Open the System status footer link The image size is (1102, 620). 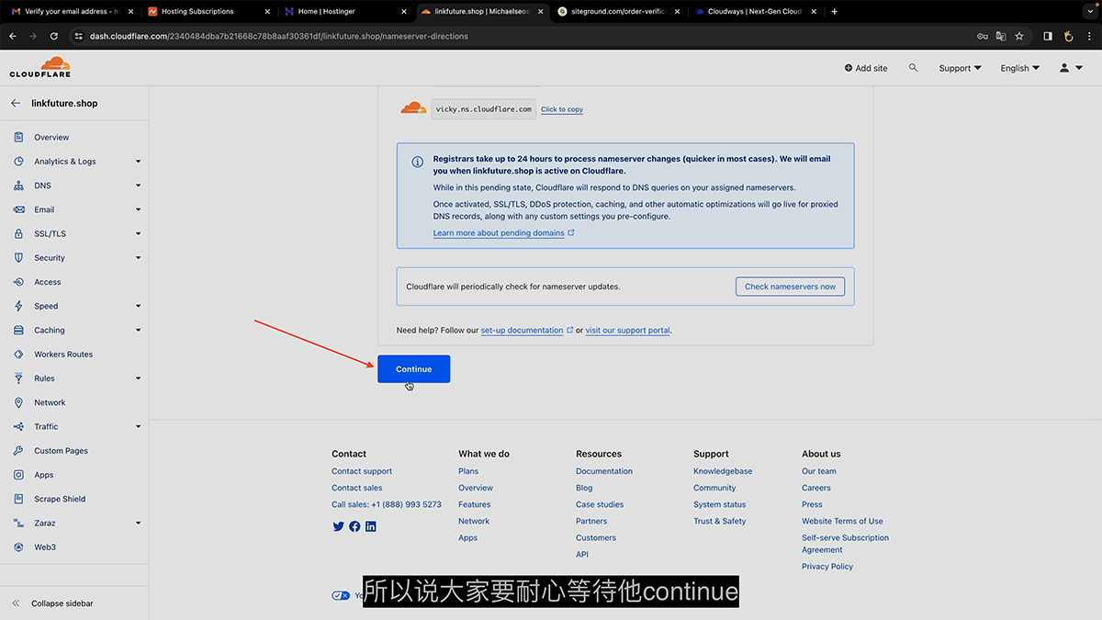(x=720, y=504)
